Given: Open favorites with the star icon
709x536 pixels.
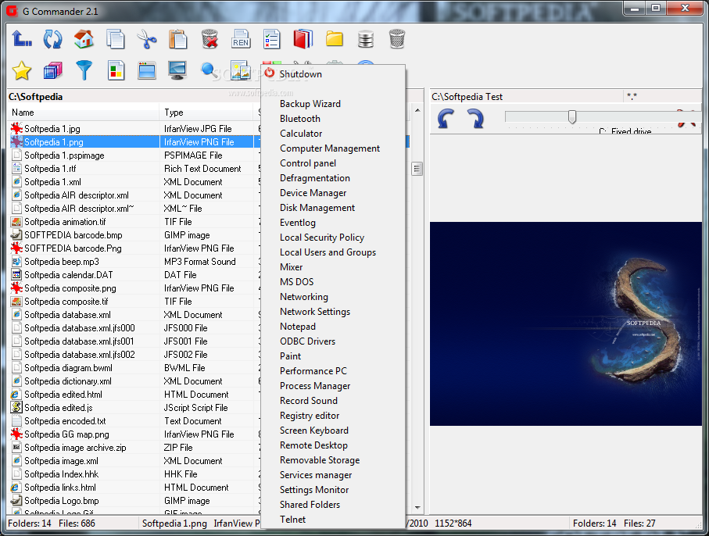Looking at the screenshot, I should click(x=21, y=70).
